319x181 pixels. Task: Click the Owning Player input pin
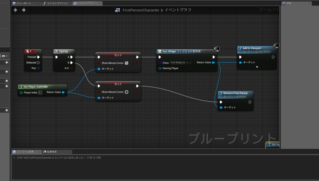click(x=160, y=68)
